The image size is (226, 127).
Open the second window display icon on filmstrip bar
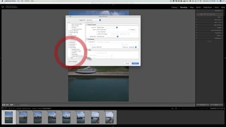coord(6,108)
